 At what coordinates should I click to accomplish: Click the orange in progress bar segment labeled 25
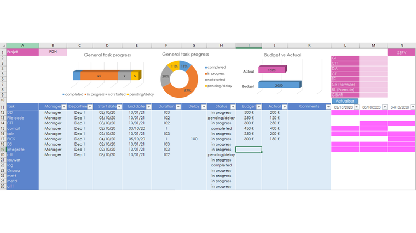click(99, 76)
